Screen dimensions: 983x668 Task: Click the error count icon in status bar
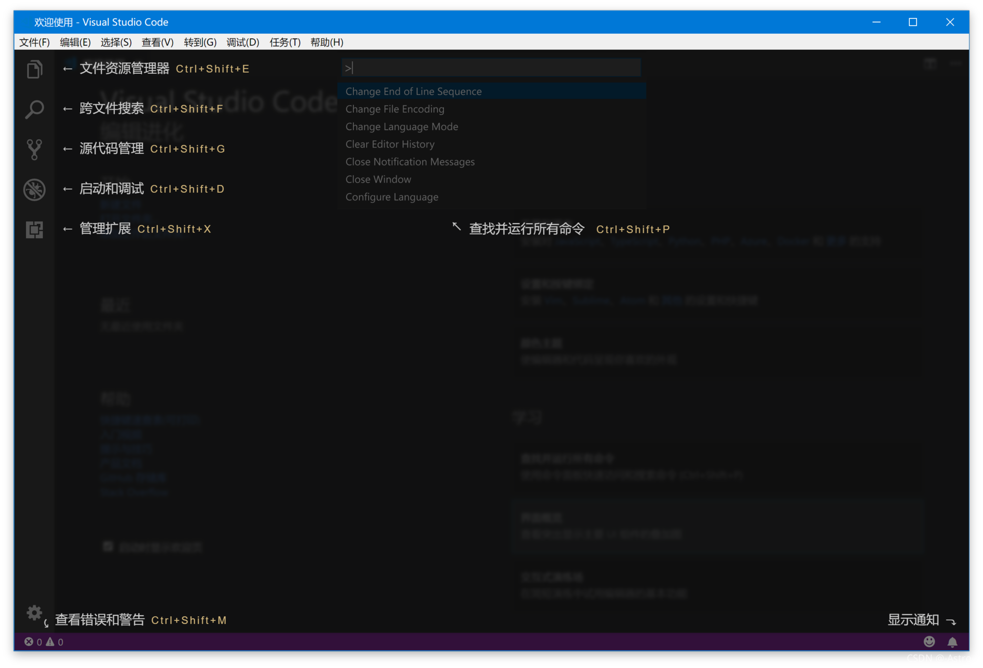[x=29, y=642]
